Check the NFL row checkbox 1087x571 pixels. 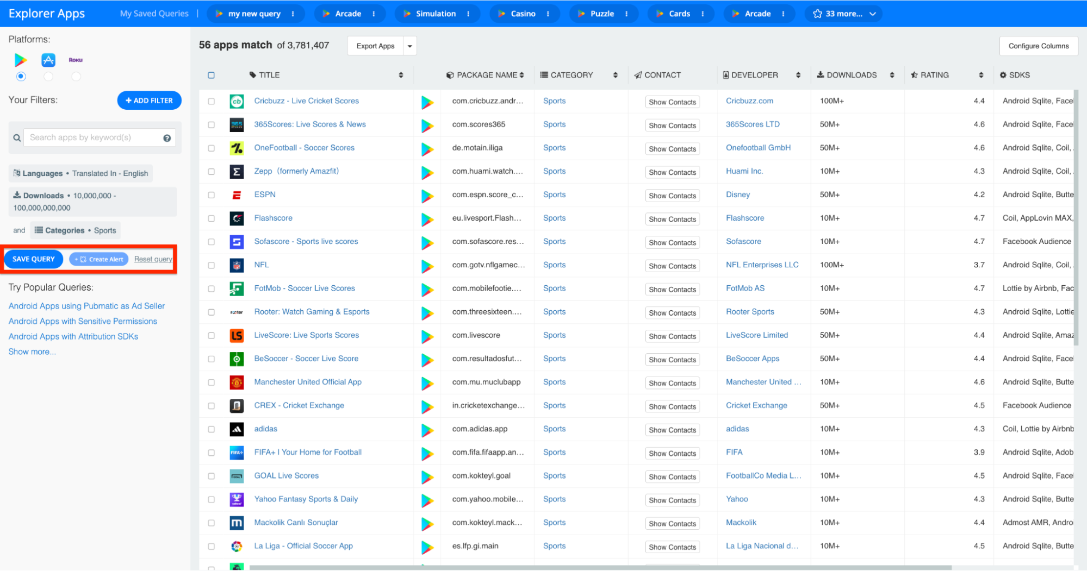tap(211, 265)
